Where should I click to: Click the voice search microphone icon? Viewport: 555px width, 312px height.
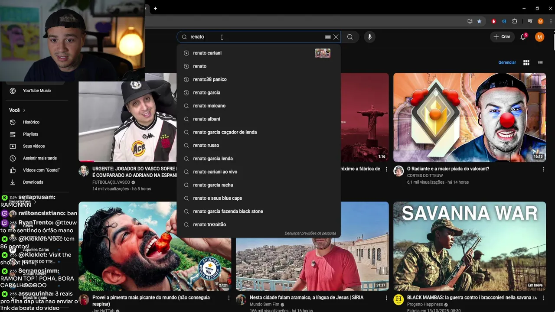tap(369, 37)
